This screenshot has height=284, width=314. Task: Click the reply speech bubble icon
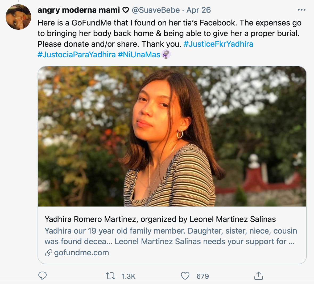click(x=43, y=276)
